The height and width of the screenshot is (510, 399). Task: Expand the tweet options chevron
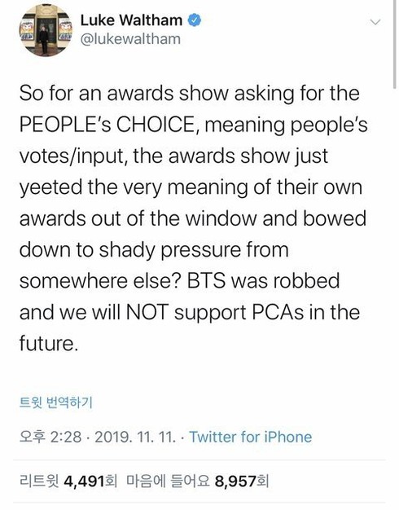point(375,22)
